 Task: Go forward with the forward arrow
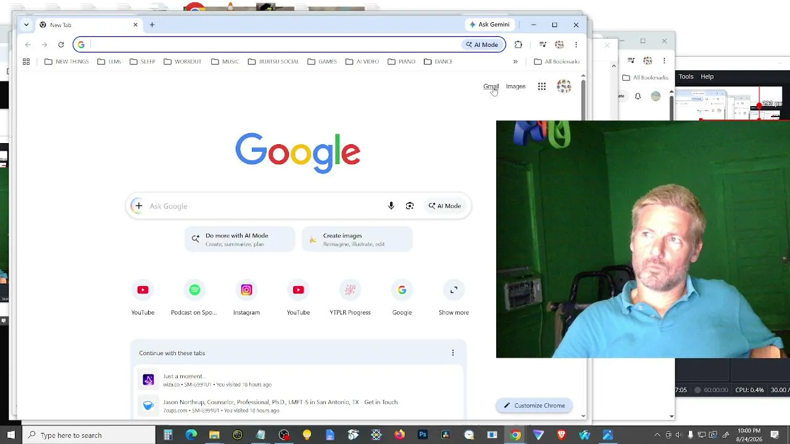[44, 44]
